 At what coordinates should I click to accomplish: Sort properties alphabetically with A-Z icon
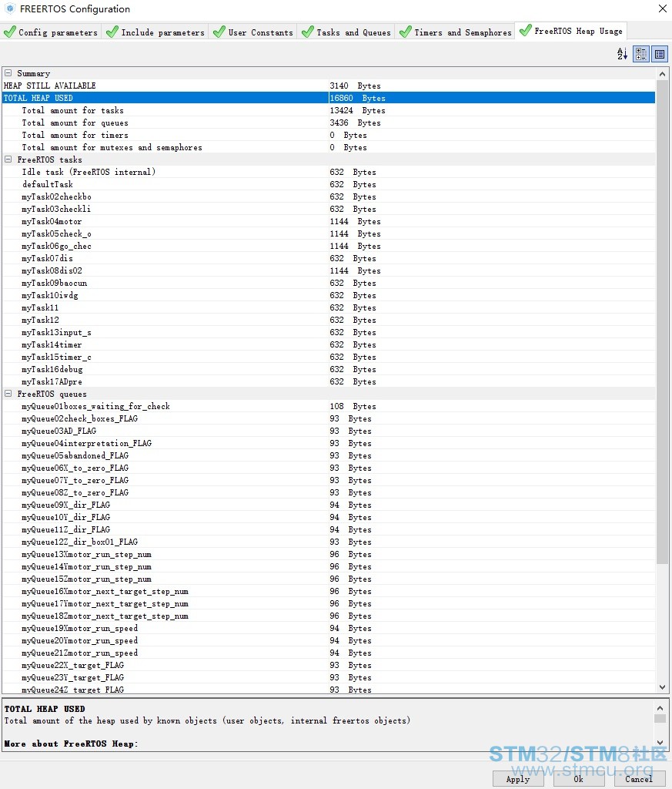(x=622, y=54)
